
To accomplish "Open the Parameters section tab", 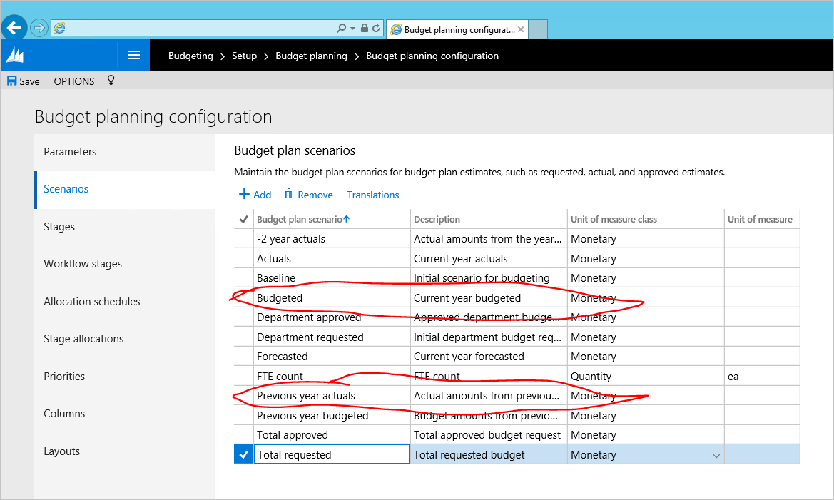I will point(125,152).
